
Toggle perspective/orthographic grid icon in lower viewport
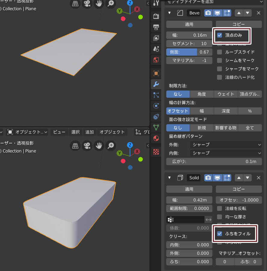click(75, 146)
